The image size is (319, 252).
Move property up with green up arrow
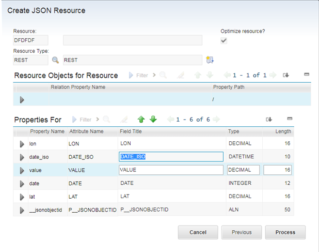click(141, 119)
